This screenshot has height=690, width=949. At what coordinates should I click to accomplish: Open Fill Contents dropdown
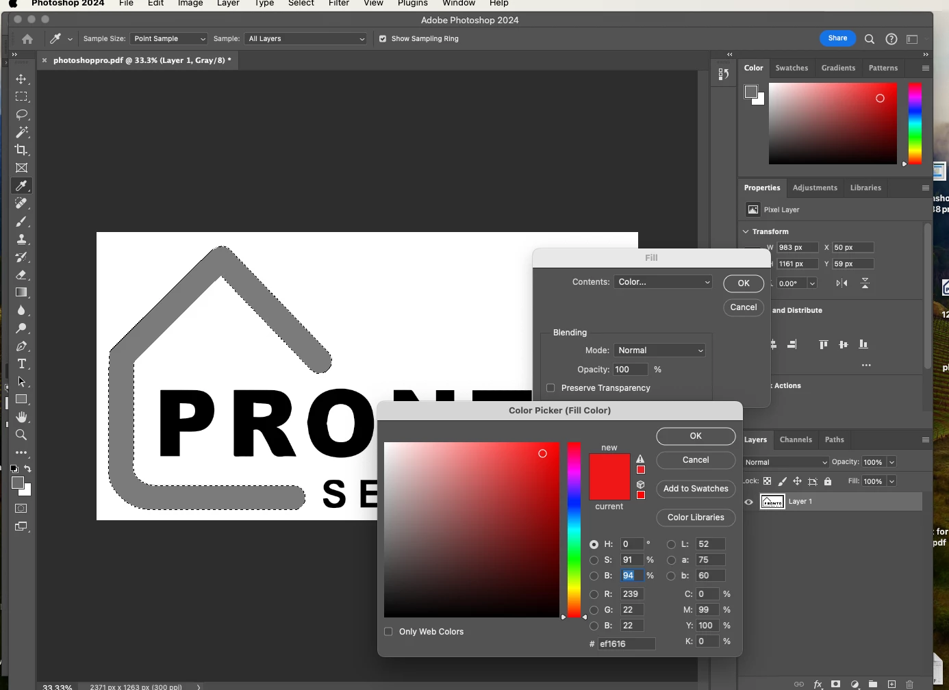coord(663,282)
